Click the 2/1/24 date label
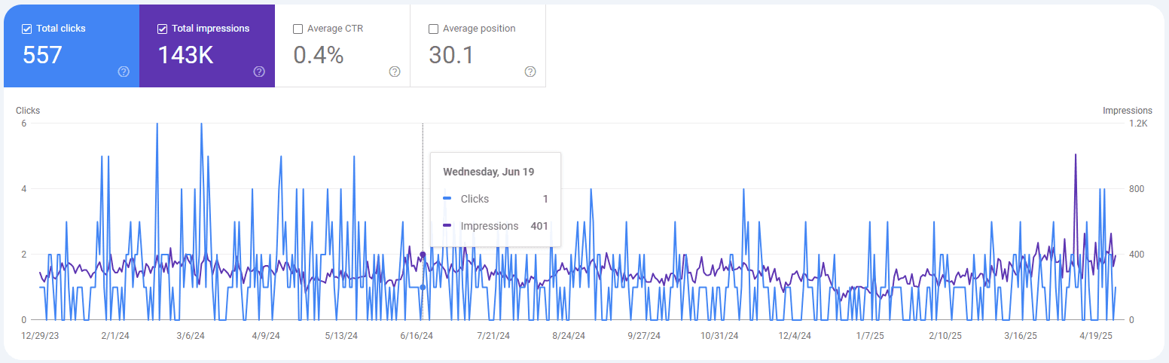 [114, 336]
